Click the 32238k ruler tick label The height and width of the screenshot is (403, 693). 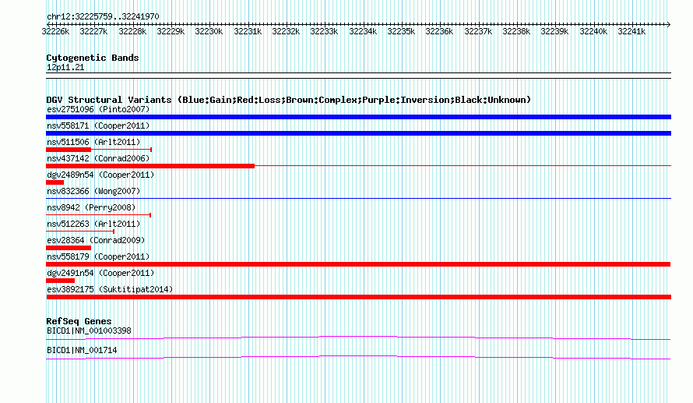pos(516,31)
